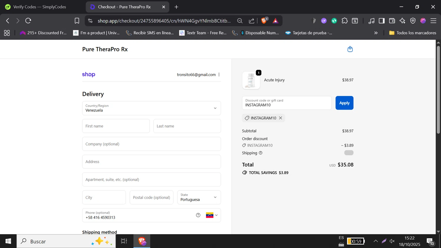Open site settings icon in address bar
441x248 pixels.
coord(90,21)
